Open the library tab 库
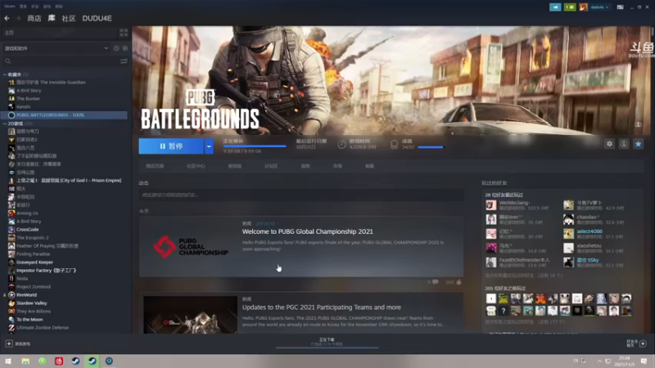Image resolution: width=655 pixels, height=368 pixels. pyautogui.click(x=52, y=18)
